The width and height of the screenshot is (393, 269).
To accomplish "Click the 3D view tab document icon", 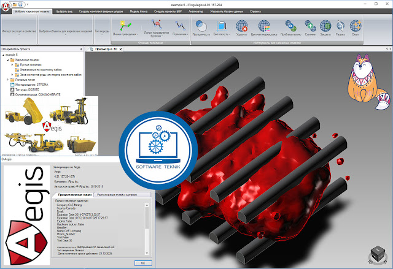I will point(91,49).
